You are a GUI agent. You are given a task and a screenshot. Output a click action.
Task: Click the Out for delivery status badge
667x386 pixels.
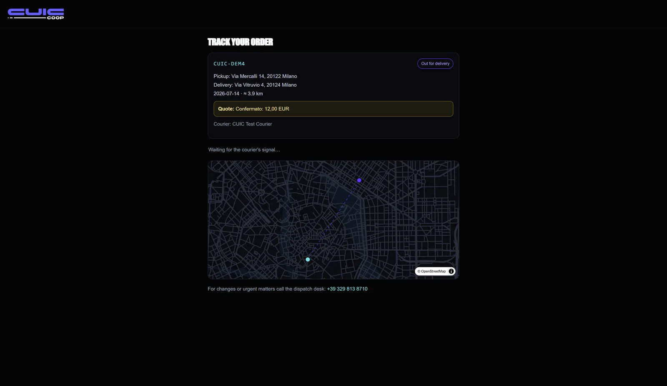435,64
